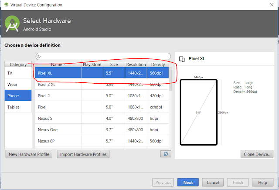279x190 pixels.
Task: Click the 420dpi density cell of Pixel 2
Action: (158, 96)
